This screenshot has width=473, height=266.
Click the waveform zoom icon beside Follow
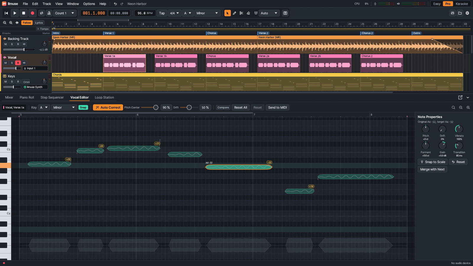(x=17, y=23)
